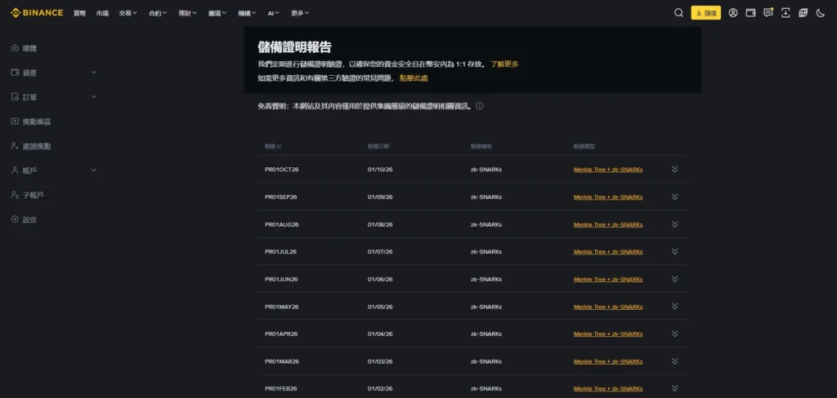Open the AI dropdown menu
Viewport: 837px width, 398px height.
(x=274, y=13)
